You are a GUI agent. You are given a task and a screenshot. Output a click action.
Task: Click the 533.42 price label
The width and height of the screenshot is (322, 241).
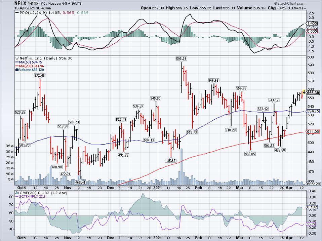point(263,109)
